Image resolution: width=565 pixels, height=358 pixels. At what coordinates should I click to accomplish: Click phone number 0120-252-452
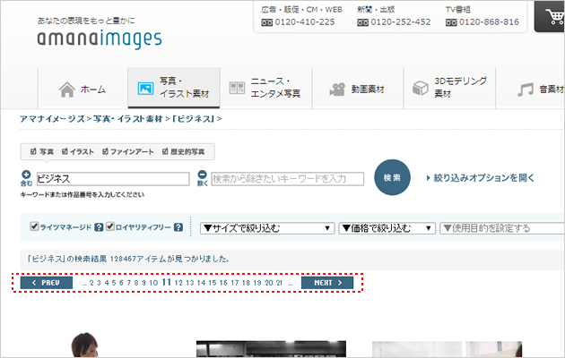(x=401, y=22)
